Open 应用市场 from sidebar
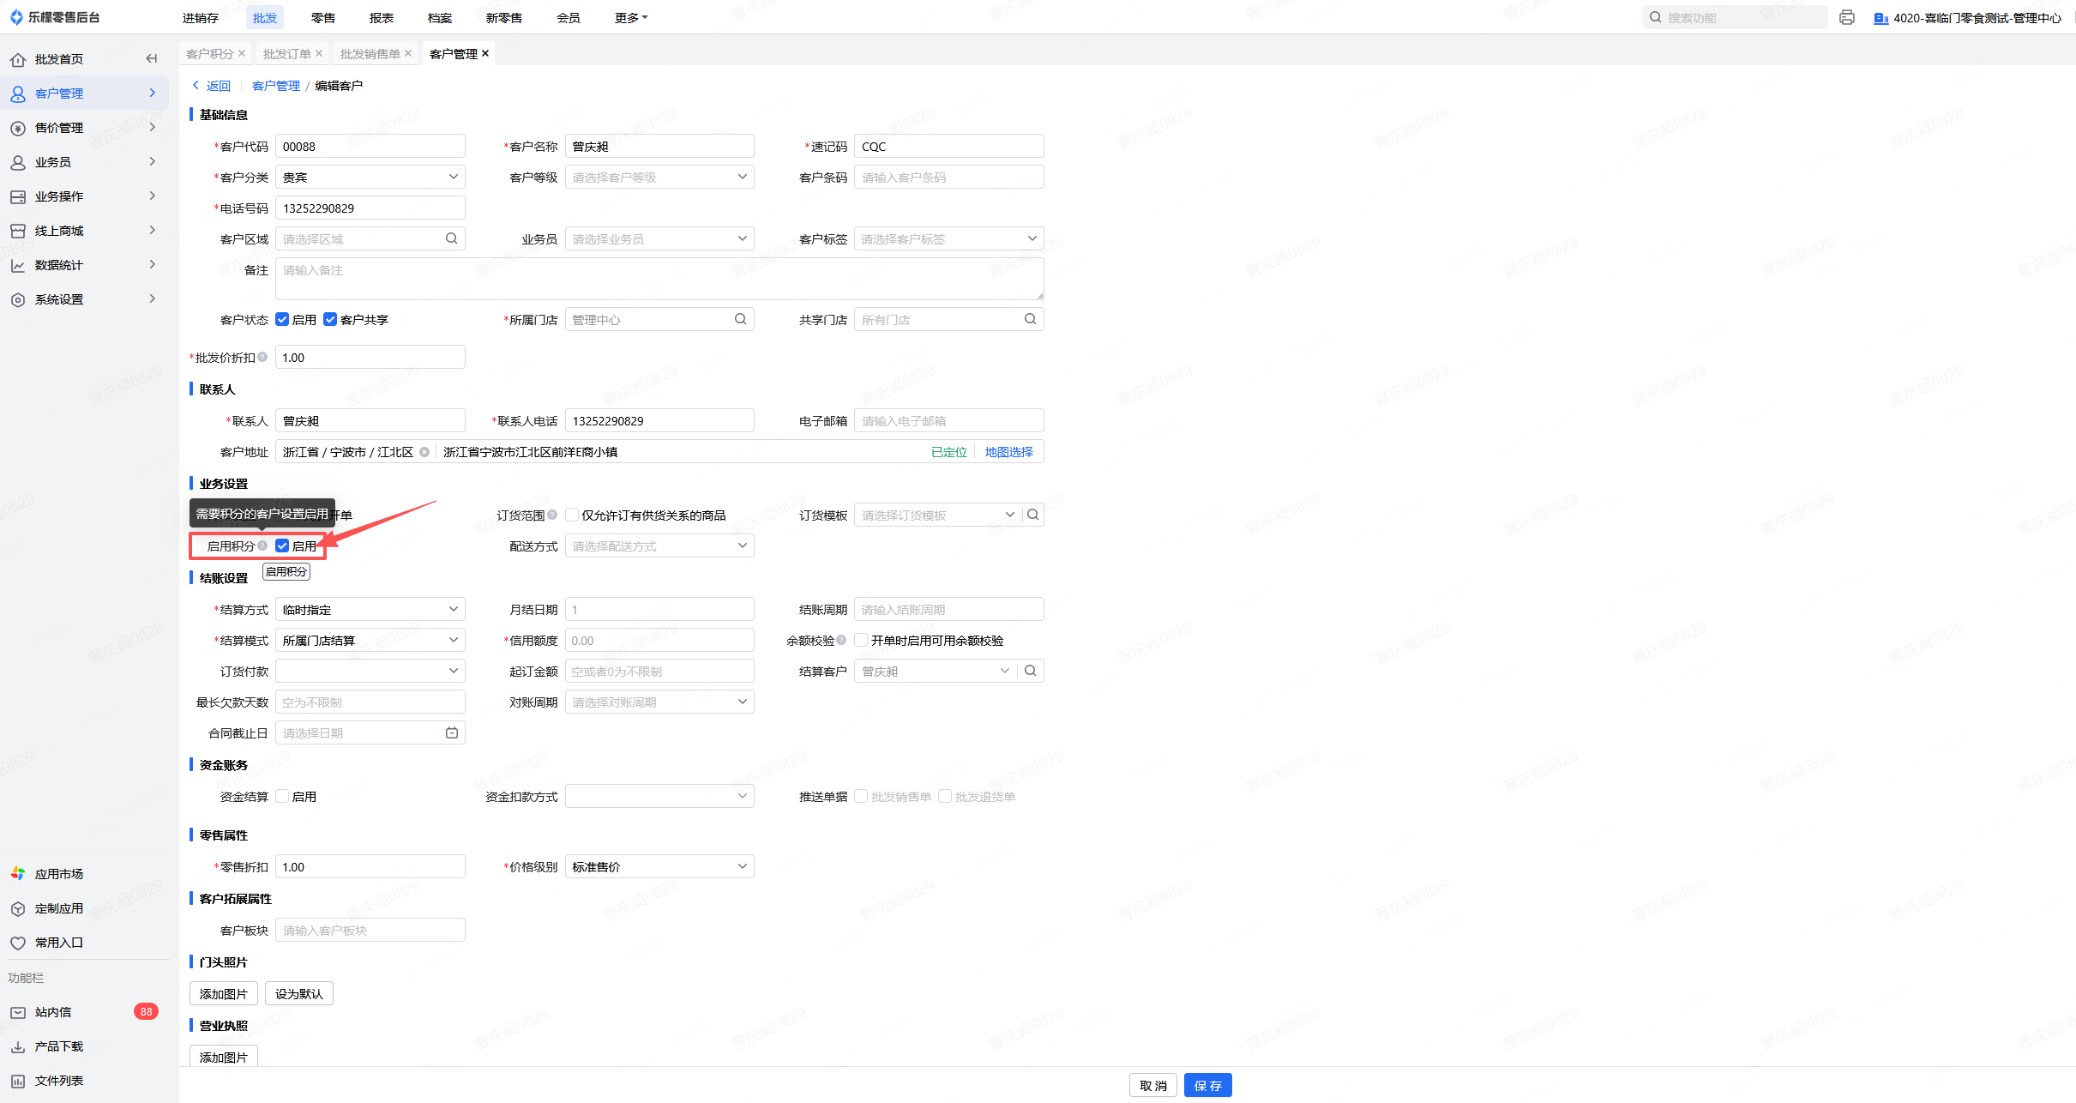This screenshot has width=2076, height=1103. click(58, 874)
